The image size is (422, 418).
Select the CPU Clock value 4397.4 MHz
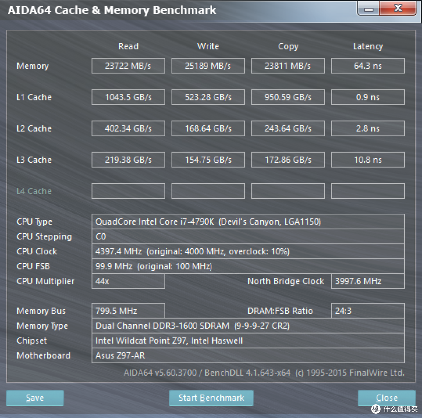click(248, 251)
